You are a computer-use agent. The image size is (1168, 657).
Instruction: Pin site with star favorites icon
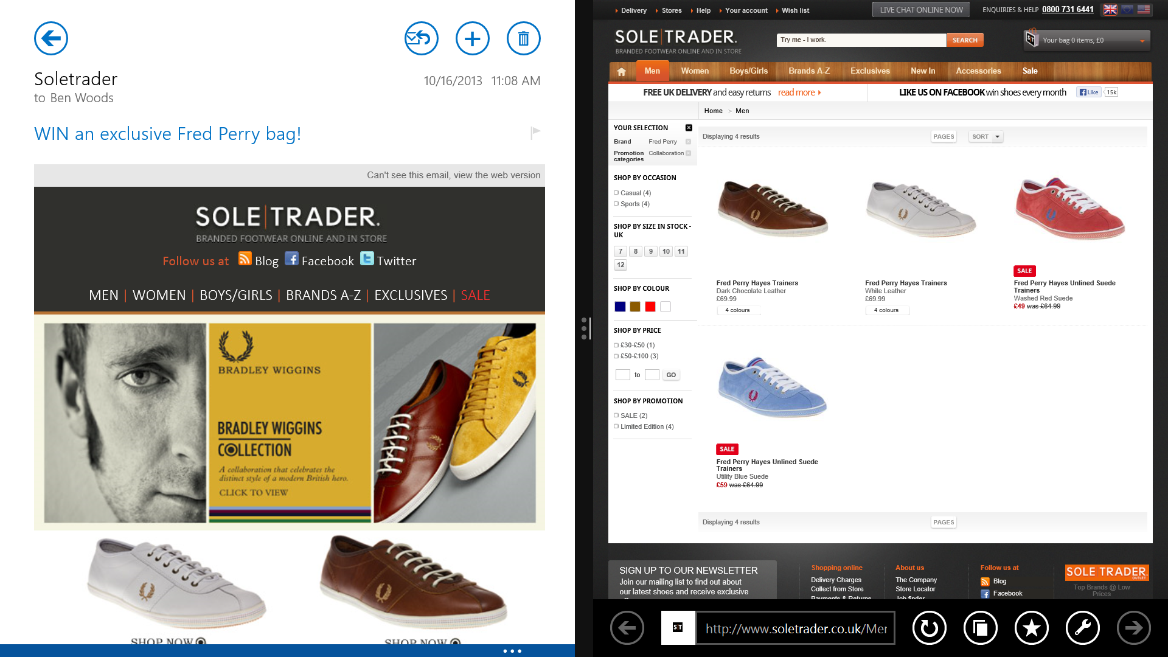[x=1032, y=628]
